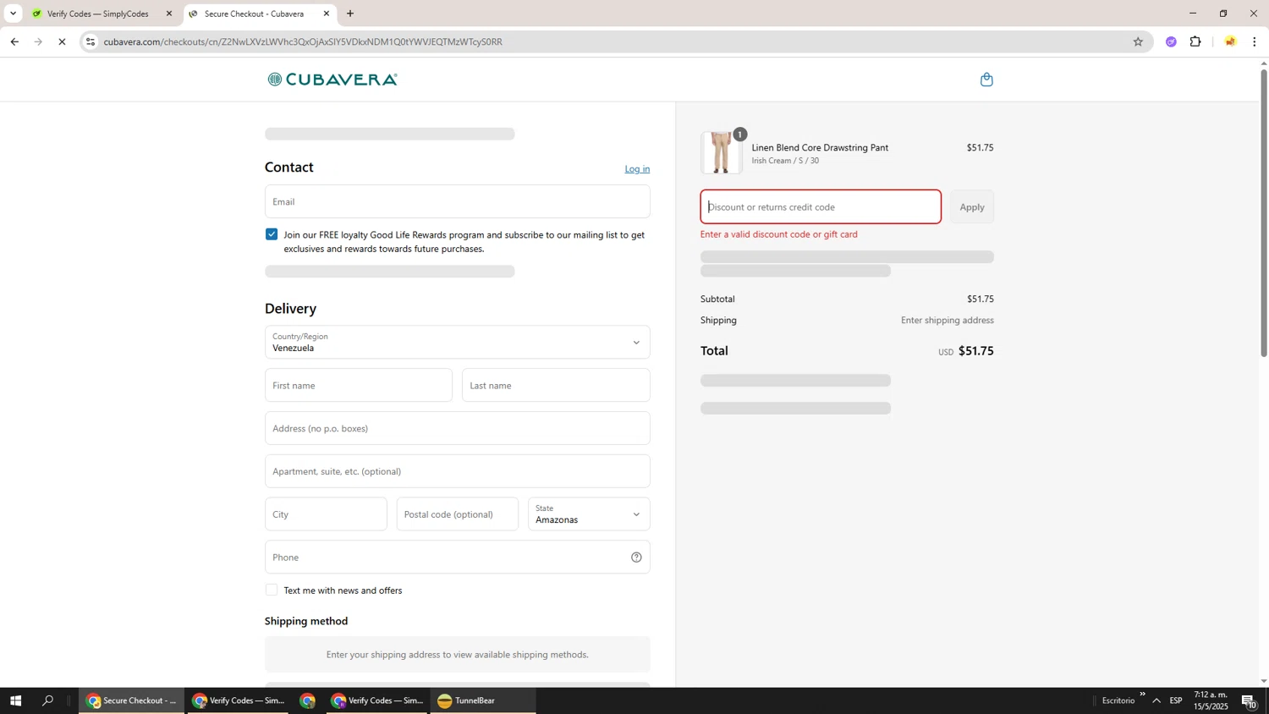Focus the Address field

coord(457,429)
